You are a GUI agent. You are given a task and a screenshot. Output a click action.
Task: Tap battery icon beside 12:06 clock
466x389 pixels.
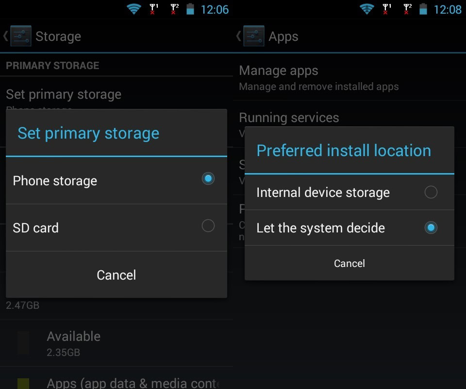coord(190,9)
